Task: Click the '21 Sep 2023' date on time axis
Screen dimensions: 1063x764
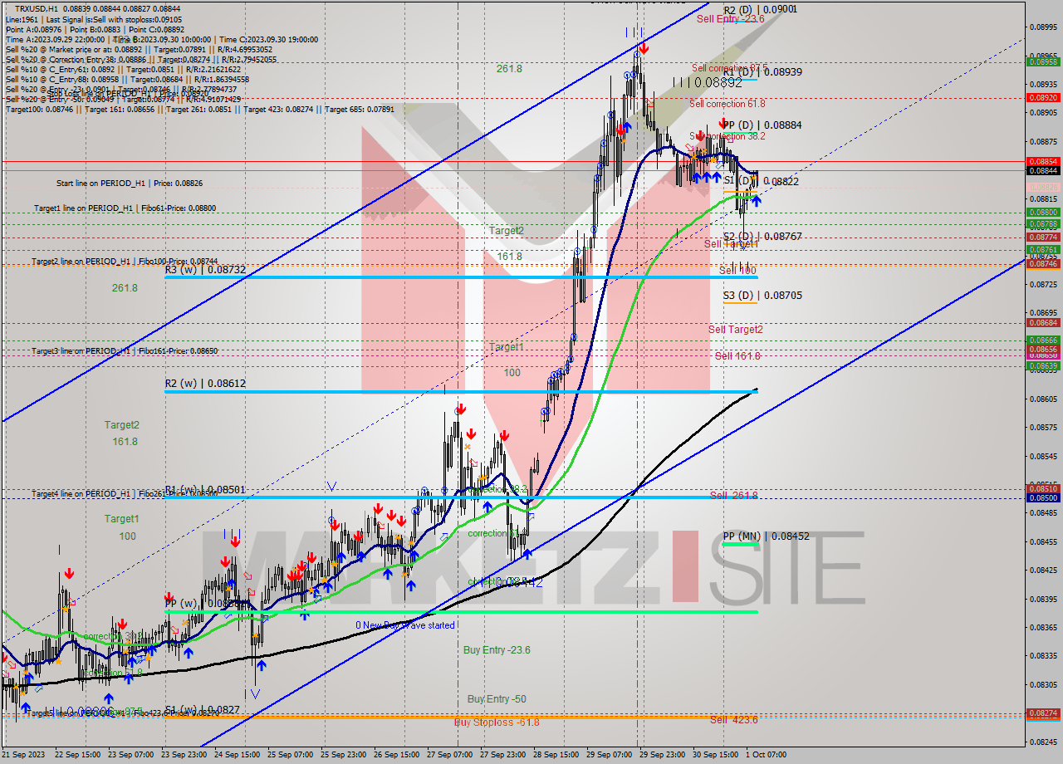Action: pos(23,755)
